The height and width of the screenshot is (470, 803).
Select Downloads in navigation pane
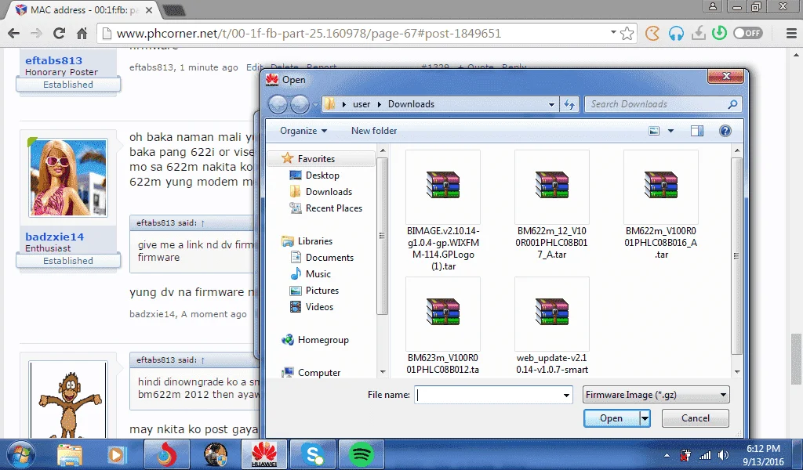tap(329, 192)
